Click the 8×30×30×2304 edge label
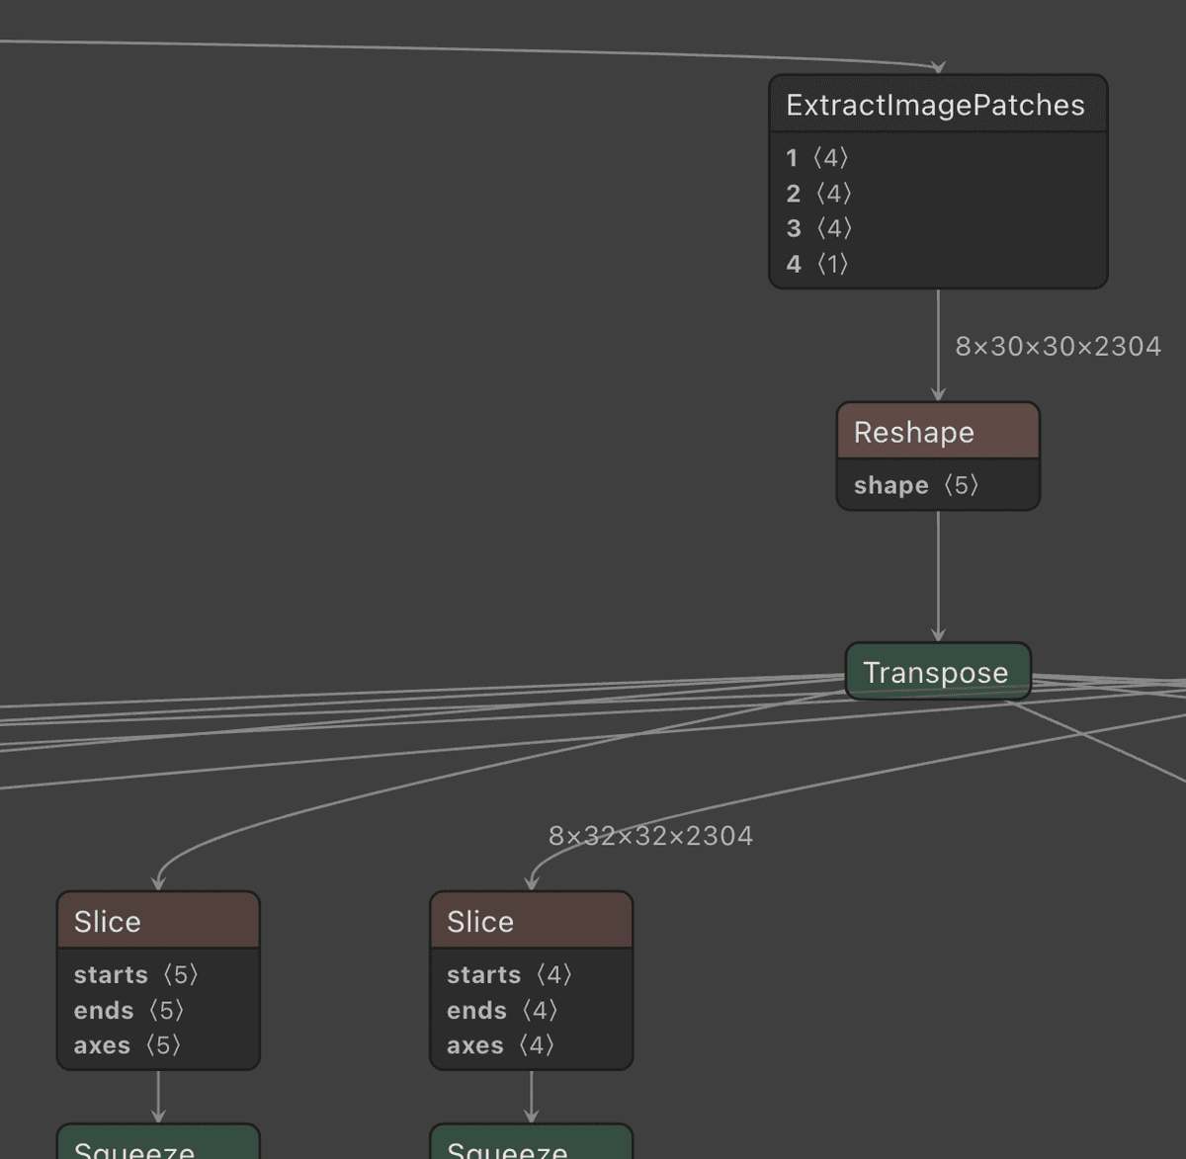 pos(1058,346)
